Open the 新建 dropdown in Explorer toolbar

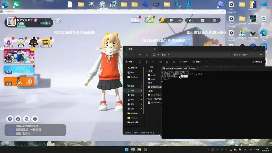coord(130,62)
